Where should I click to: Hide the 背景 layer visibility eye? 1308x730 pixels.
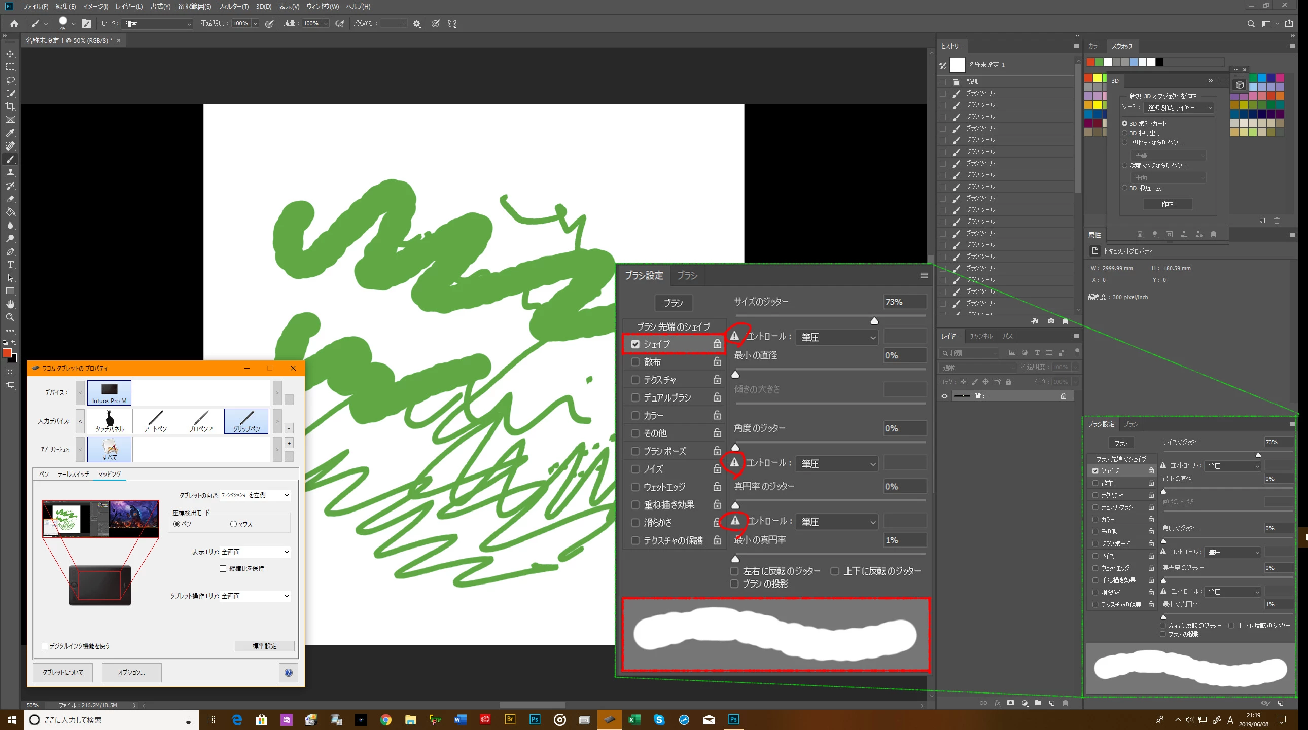944,396
